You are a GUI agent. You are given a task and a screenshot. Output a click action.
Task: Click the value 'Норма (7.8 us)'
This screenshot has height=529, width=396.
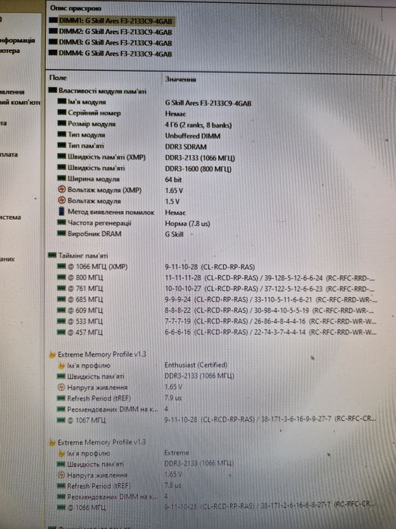[188, 224]
